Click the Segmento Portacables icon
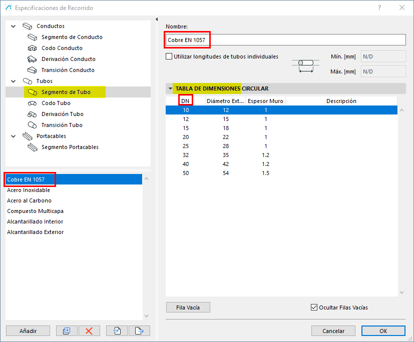This screenshot has width=414, height=342. (x=32, y=147)
